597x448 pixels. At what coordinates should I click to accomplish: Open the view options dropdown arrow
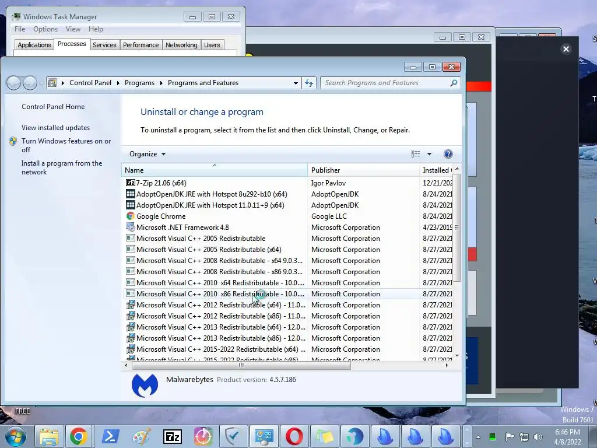[x=429, y=154]
